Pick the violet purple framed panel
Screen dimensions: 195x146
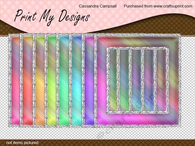tap(88, 80)
